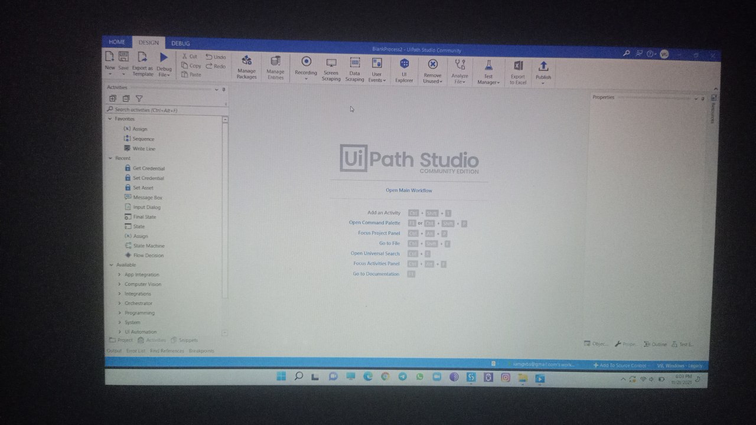This screenshot has height=425, width=756.
Task: Click the Save icon in ribbon
Action: click(123, 57)
